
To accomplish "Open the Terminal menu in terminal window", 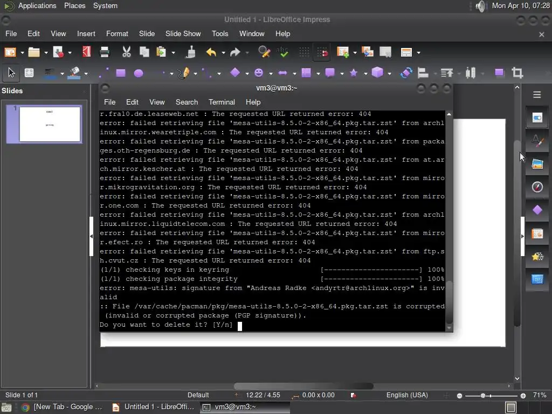I will pos(222,102).
